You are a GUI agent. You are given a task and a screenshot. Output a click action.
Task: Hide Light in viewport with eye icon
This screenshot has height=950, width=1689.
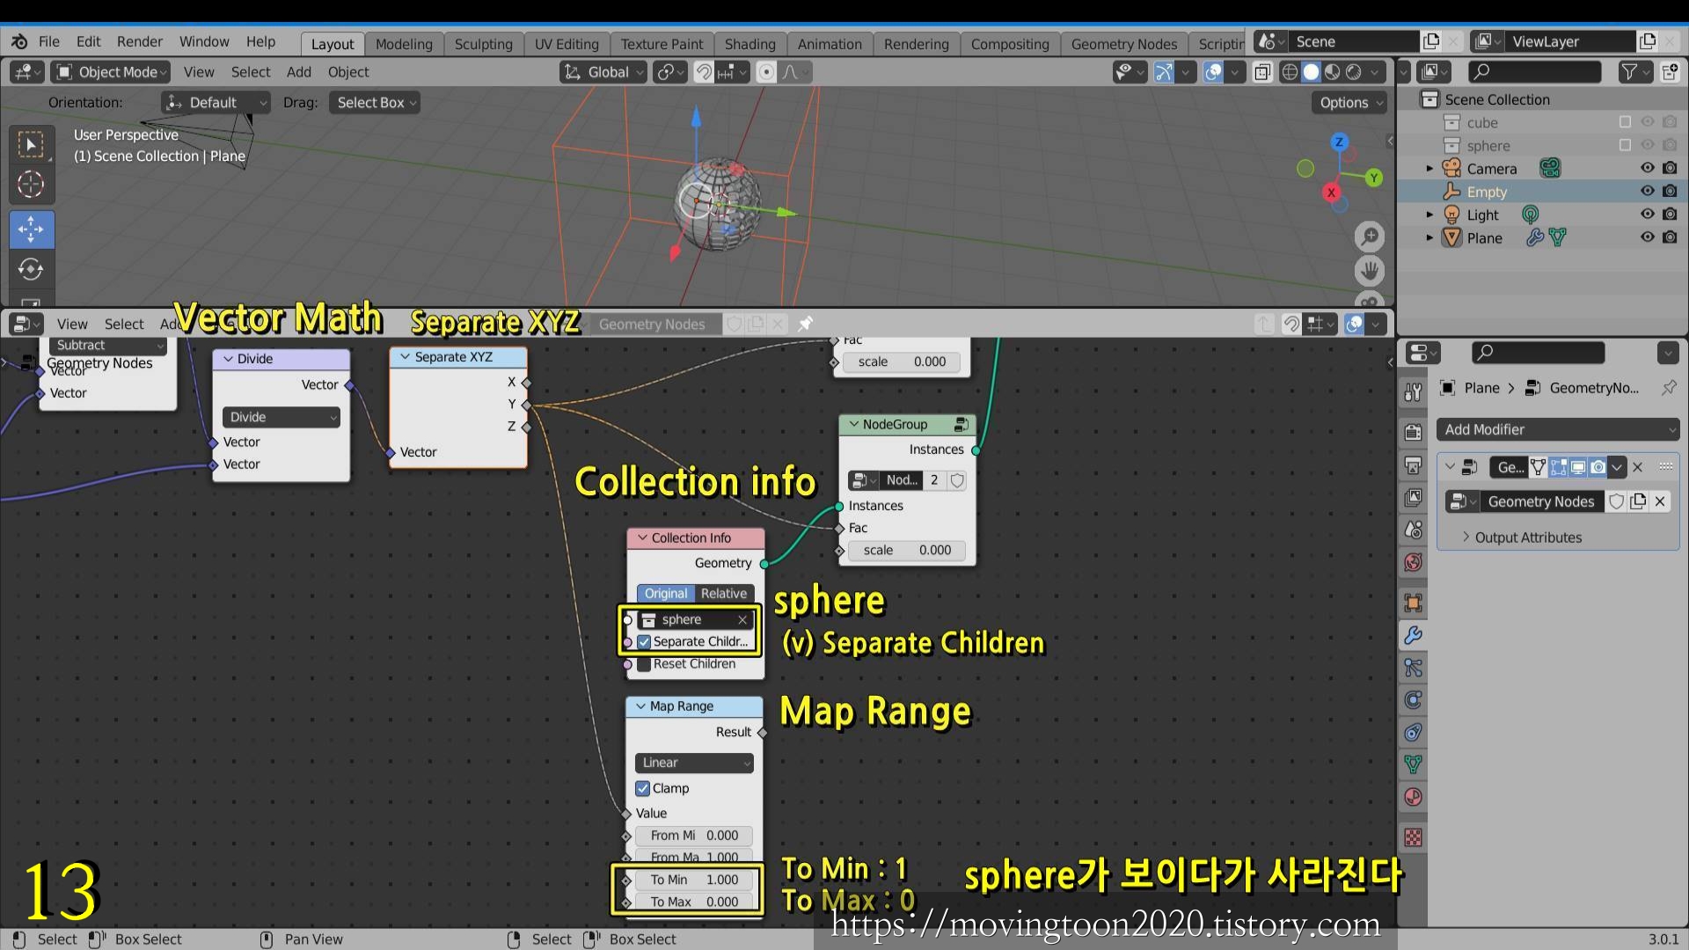click(1647, 214)
